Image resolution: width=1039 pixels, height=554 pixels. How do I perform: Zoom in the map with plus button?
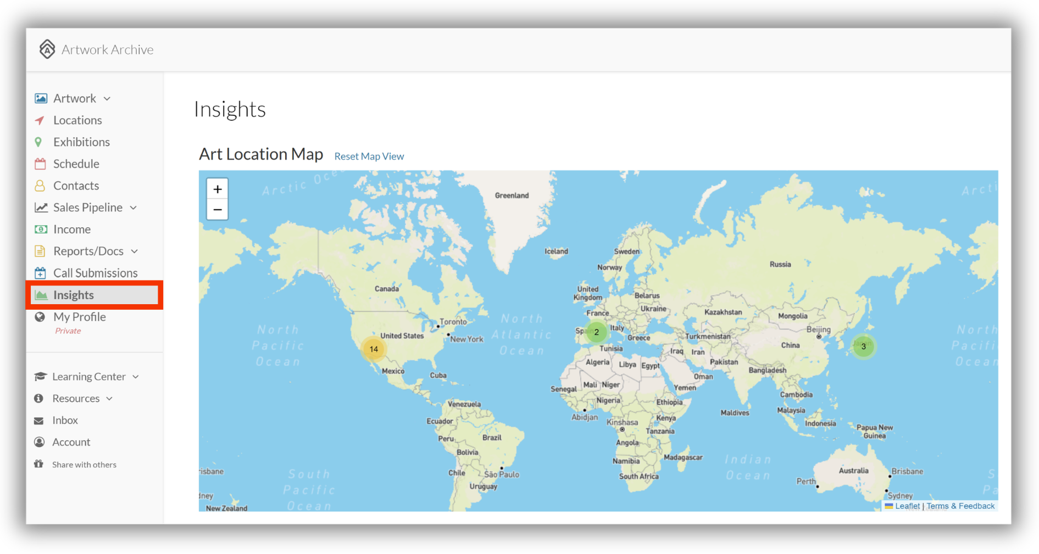tap(218, 189)
